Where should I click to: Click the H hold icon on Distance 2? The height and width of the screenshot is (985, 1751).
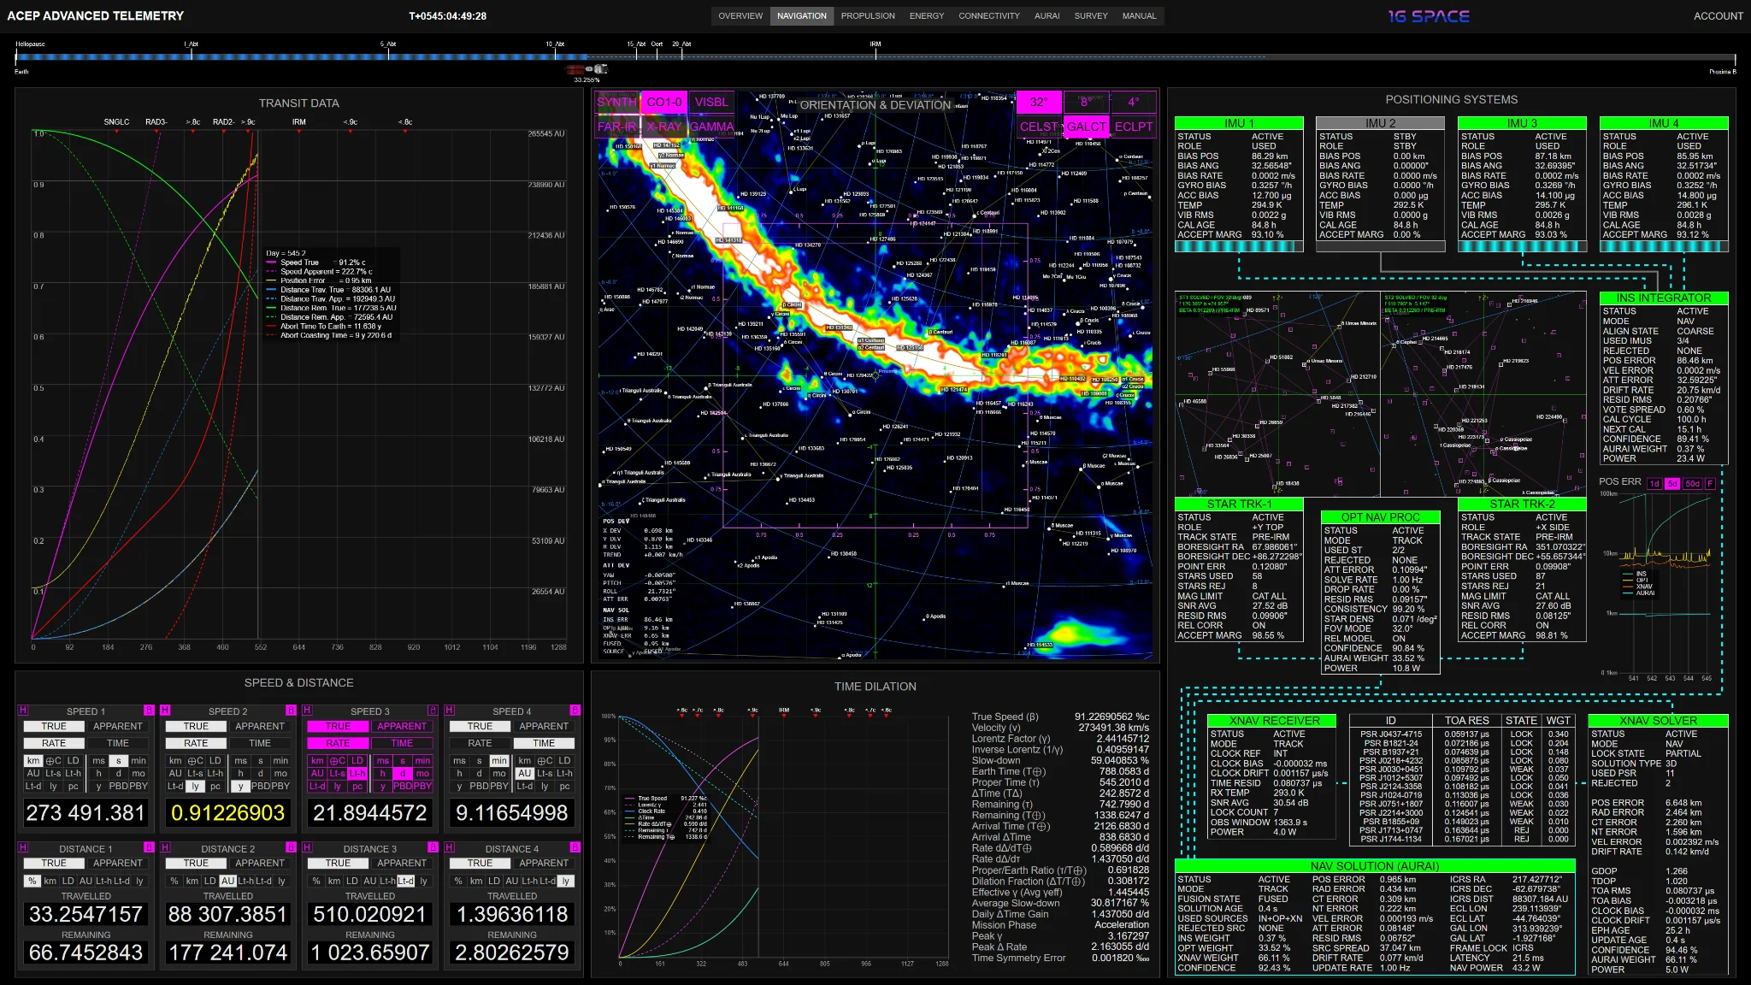click(165, 847)
